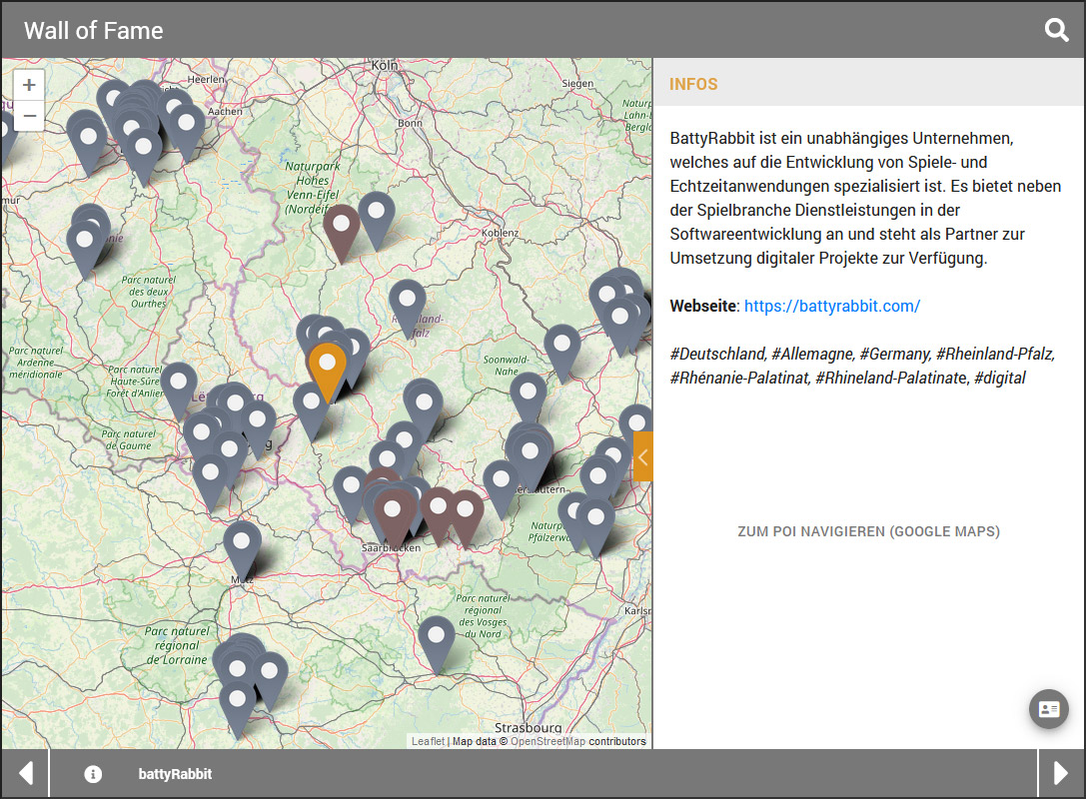Collapse the info panel with orange chevron
Viewport: 1086px width, 799px height.
coord(642,456)
